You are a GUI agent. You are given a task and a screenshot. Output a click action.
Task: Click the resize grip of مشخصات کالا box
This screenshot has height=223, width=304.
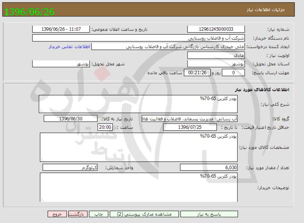click(x=42, y=160)
